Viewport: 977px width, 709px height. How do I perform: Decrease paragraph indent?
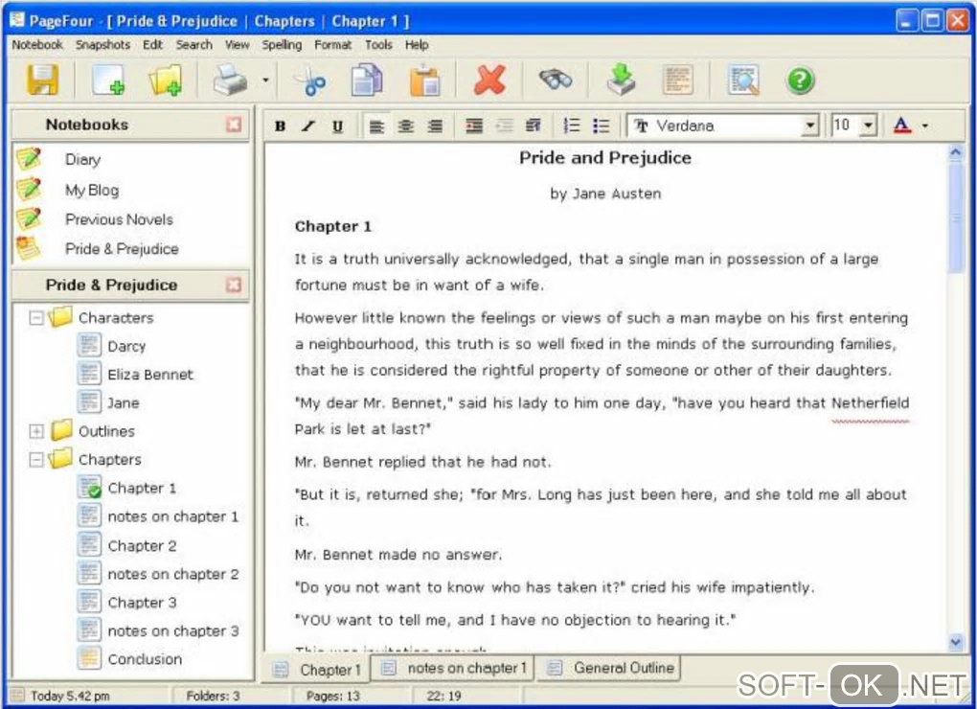(504, 126)
